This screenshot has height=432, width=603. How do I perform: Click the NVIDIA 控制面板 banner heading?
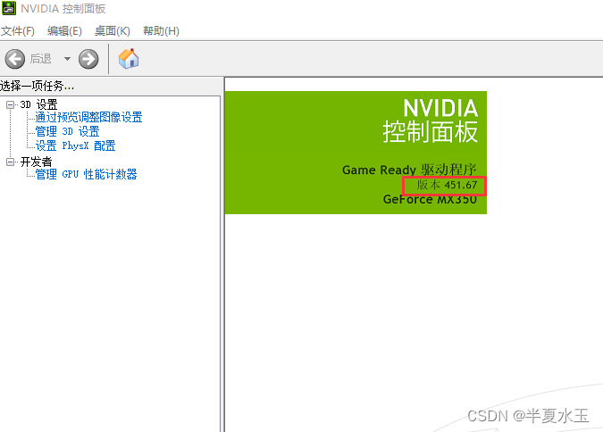click(431, 120)
